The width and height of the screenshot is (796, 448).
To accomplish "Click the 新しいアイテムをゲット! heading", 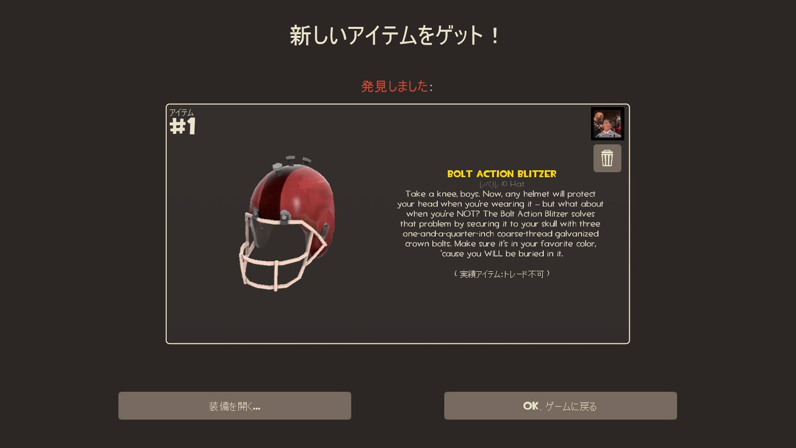I will point(395,36).
